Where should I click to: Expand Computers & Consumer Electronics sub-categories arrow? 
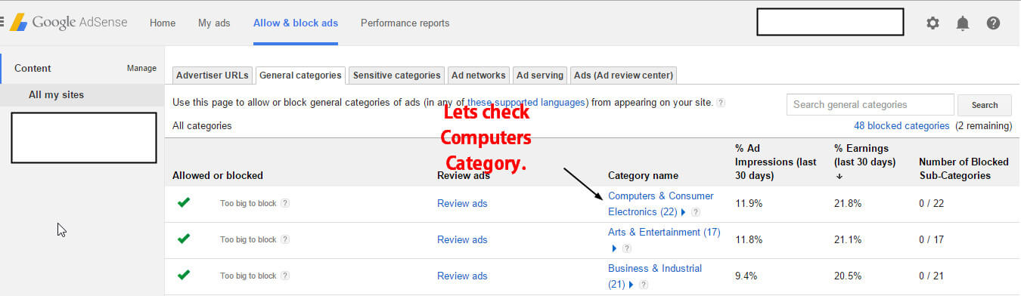click(x=684, y=212)
